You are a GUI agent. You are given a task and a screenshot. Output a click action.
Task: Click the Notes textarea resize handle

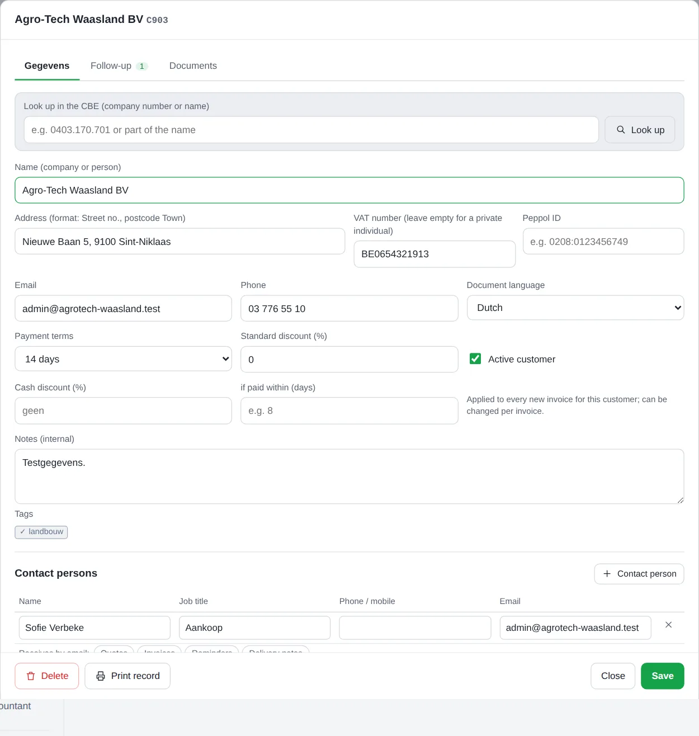click(x=680, y=500)
